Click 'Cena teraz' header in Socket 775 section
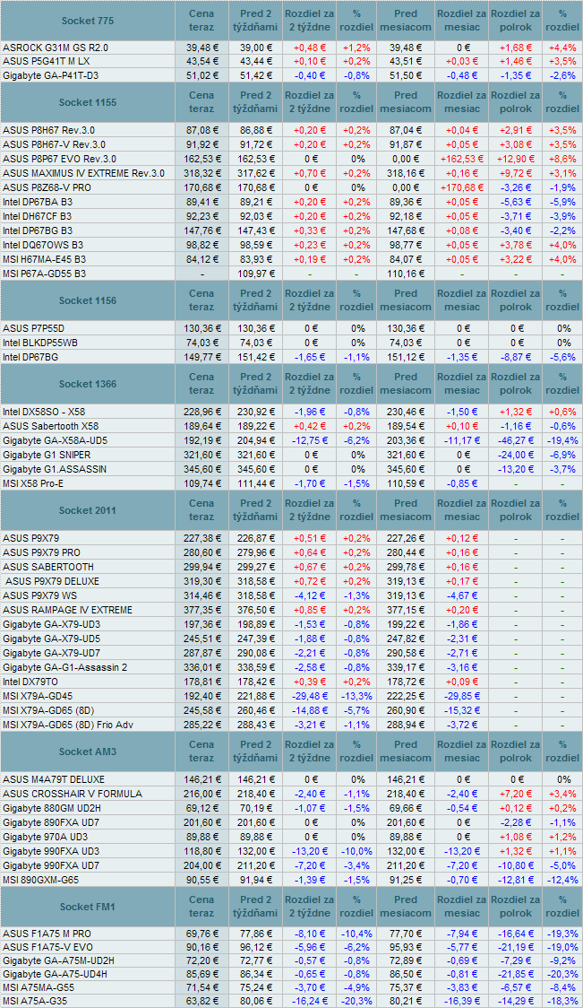 point(201,21)
